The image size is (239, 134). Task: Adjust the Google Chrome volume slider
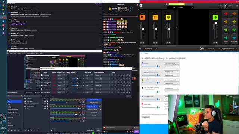pyautogui.click(x=150, y=83)
